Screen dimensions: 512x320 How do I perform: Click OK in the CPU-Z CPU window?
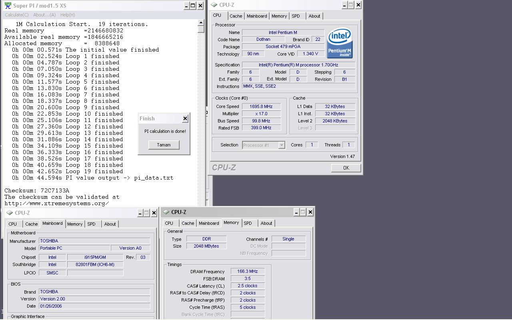coord(346,168)
